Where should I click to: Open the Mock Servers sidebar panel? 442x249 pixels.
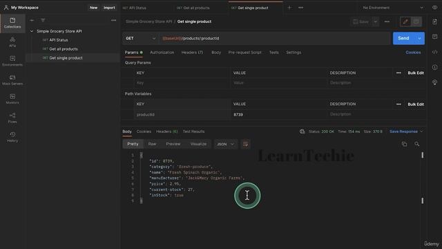[12, 80]
